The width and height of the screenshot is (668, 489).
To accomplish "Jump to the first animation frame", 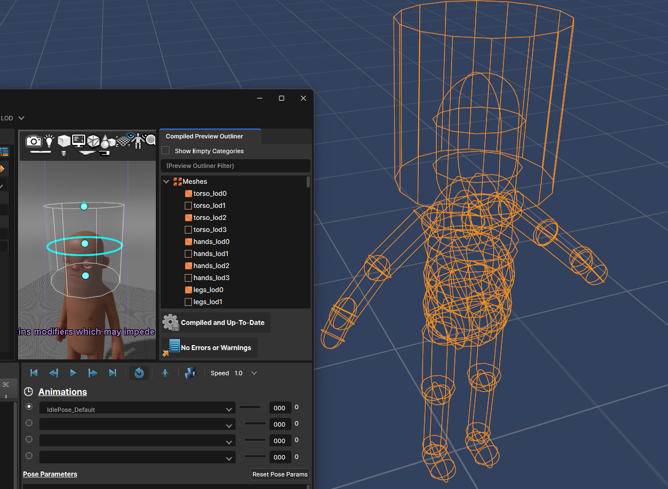I will 34,373.
